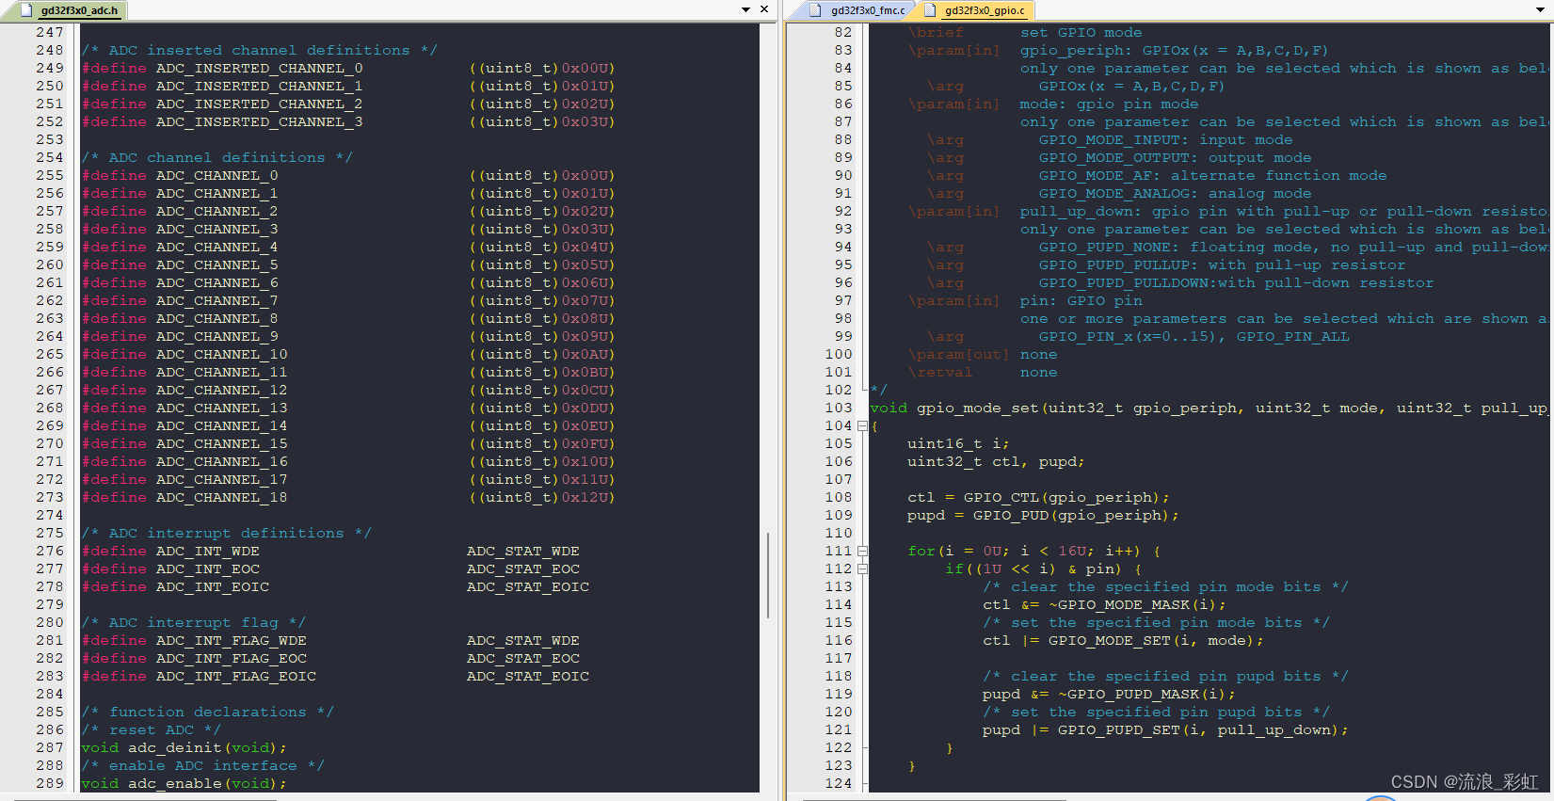Click the ADC_INSERTED_CHANNEL_3 define

259,122
